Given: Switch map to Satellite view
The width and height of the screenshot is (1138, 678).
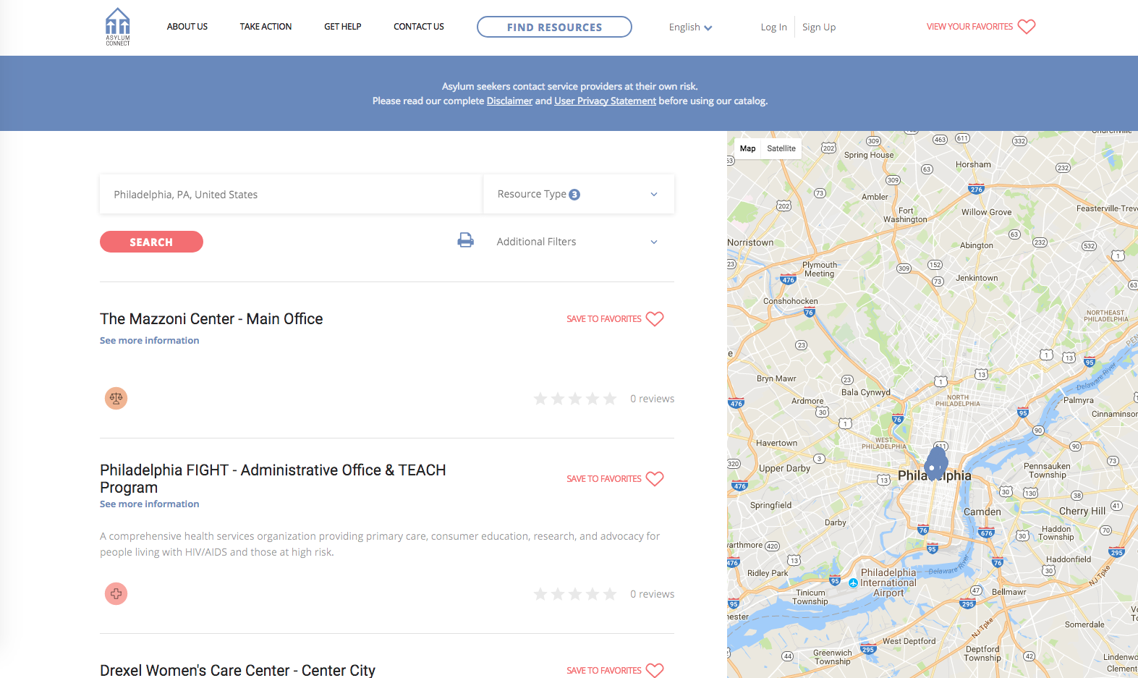Looking at the screenshot, I should [781, 148].
